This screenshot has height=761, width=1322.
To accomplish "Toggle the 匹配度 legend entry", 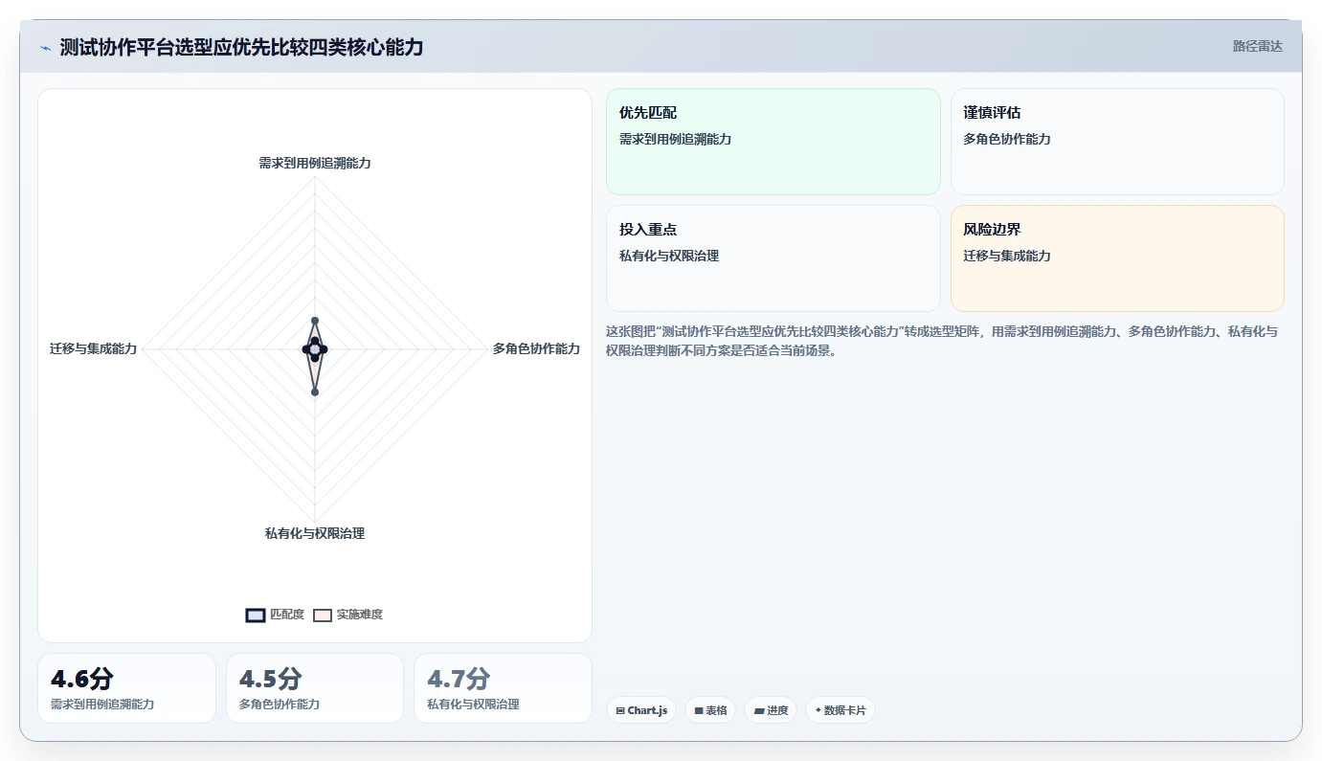I will pos(275,615).
